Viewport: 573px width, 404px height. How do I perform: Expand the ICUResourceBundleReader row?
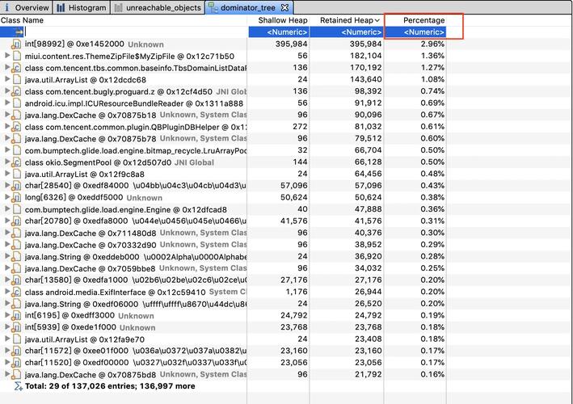[7, 103]
